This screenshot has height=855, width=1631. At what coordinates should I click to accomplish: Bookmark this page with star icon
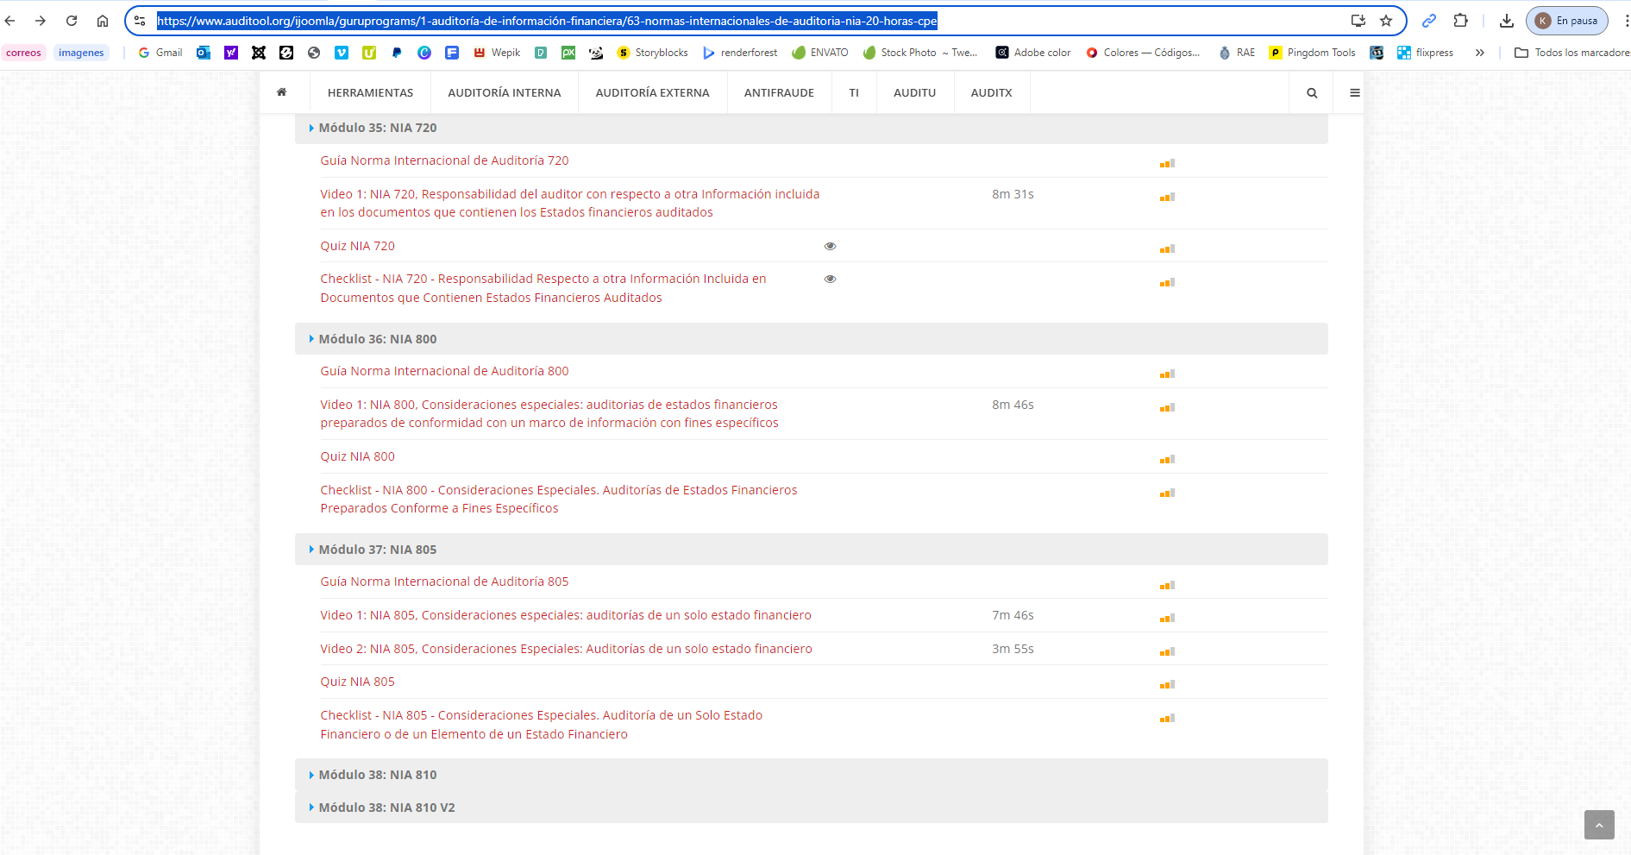[1386, 21]
